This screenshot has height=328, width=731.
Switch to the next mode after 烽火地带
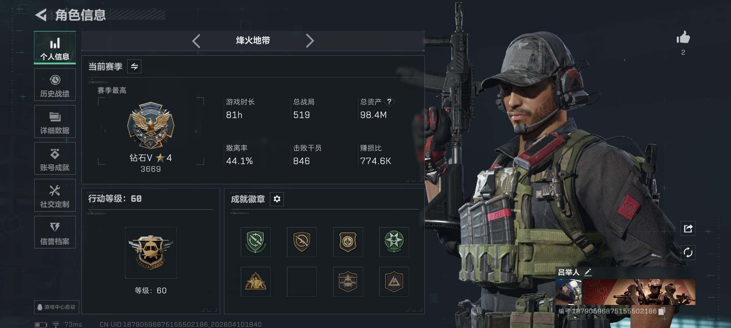[310, 41]
